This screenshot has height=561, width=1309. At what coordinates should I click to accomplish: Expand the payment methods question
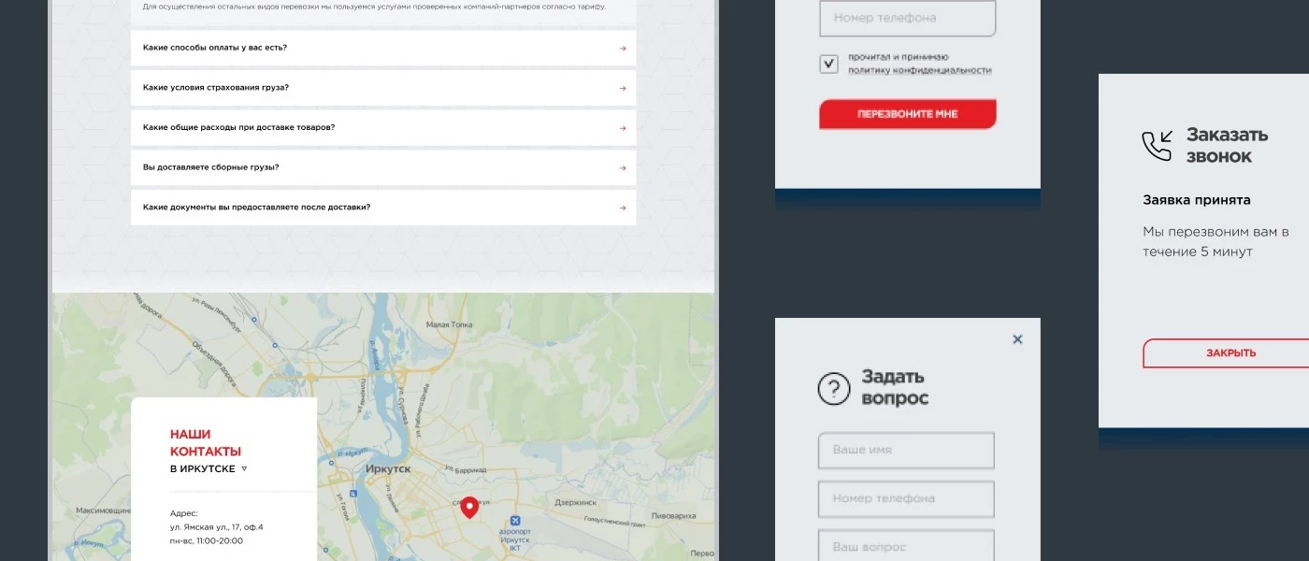[x=383, y=48]
